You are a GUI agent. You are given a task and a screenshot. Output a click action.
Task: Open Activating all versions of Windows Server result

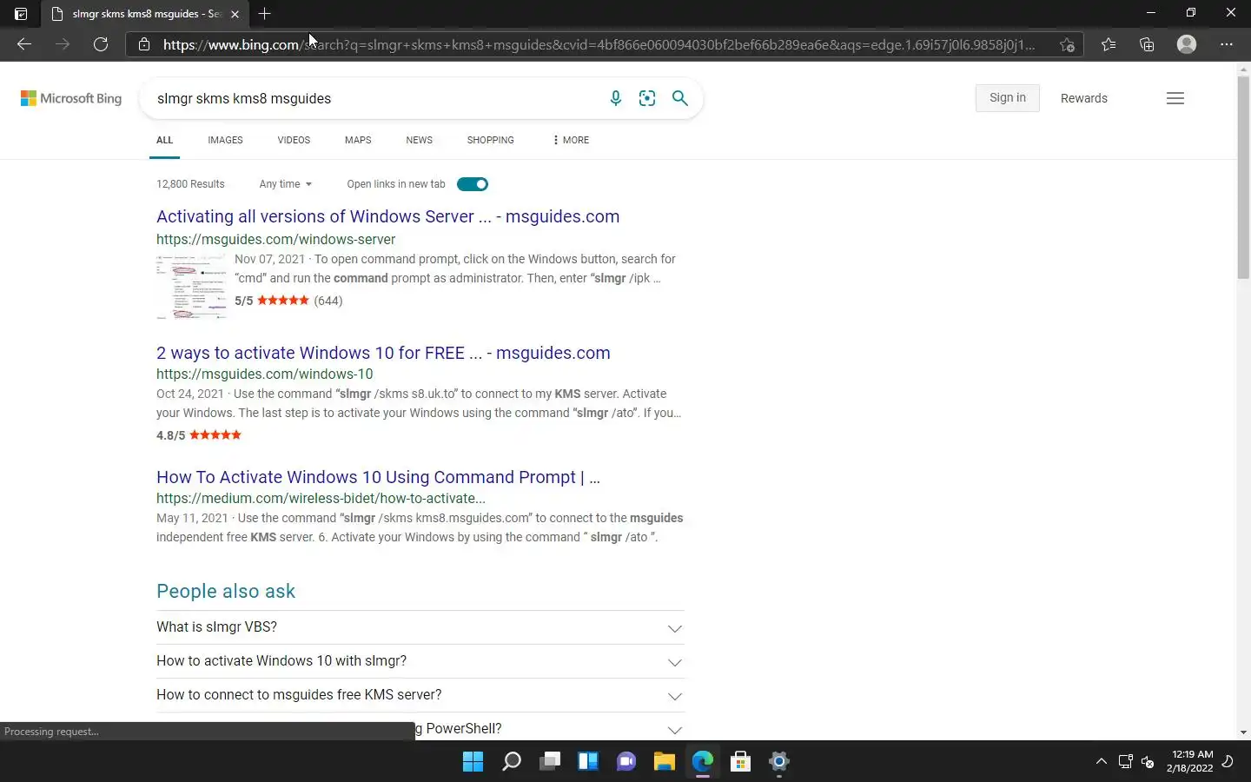point(387,216)
